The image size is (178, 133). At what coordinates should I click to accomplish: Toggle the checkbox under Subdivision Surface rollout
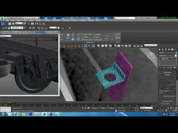click(160, 104)
